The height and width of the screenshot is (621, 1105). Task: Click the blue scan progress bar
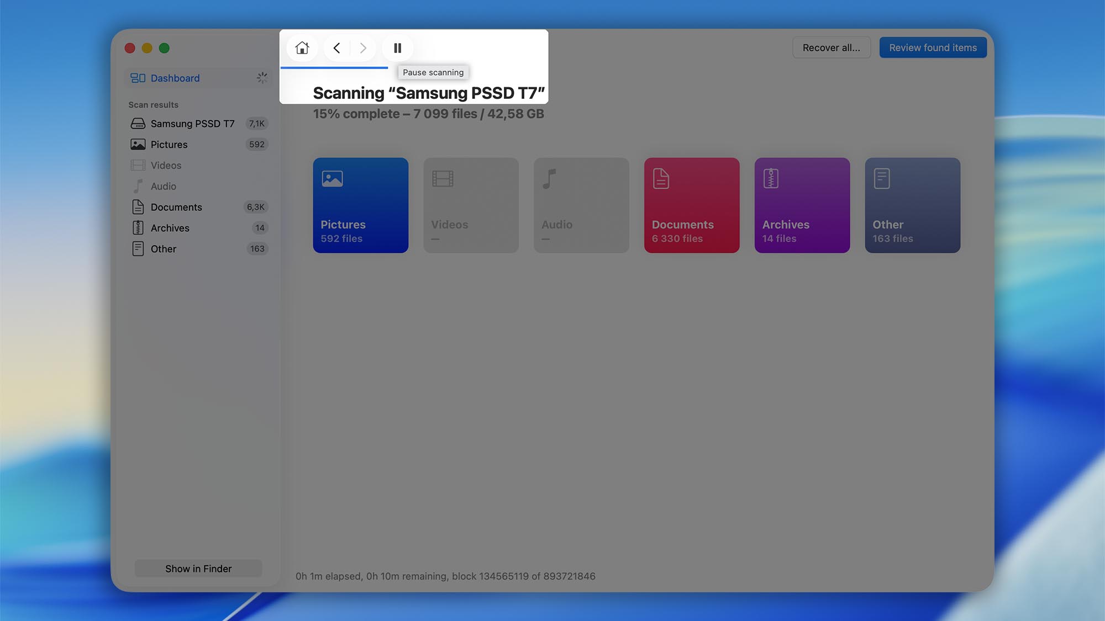pyautogui.click(x=334, y=67)
